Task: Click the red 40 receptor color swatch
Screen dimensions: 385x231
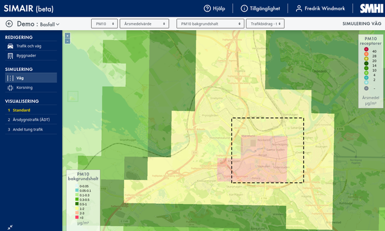Action: (x=366, y=49)
